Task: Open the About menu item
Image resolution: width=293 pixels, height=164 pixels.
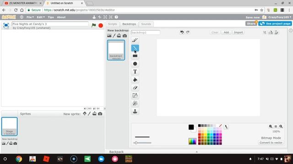Action: (x=61, y=17)
